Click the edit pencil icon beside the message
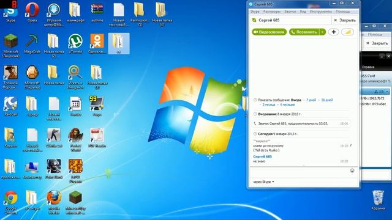 click(351, 145)
